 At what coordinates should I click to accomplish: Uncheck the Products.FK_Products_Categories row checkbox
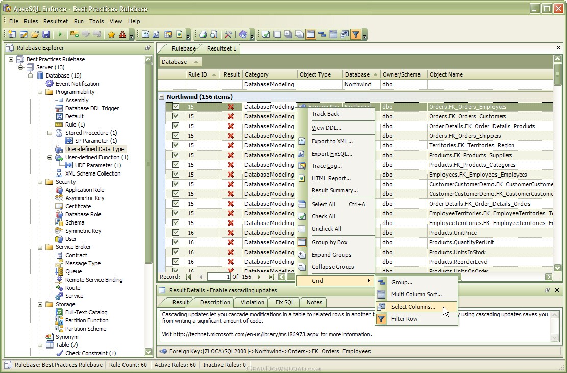[176, 165]
